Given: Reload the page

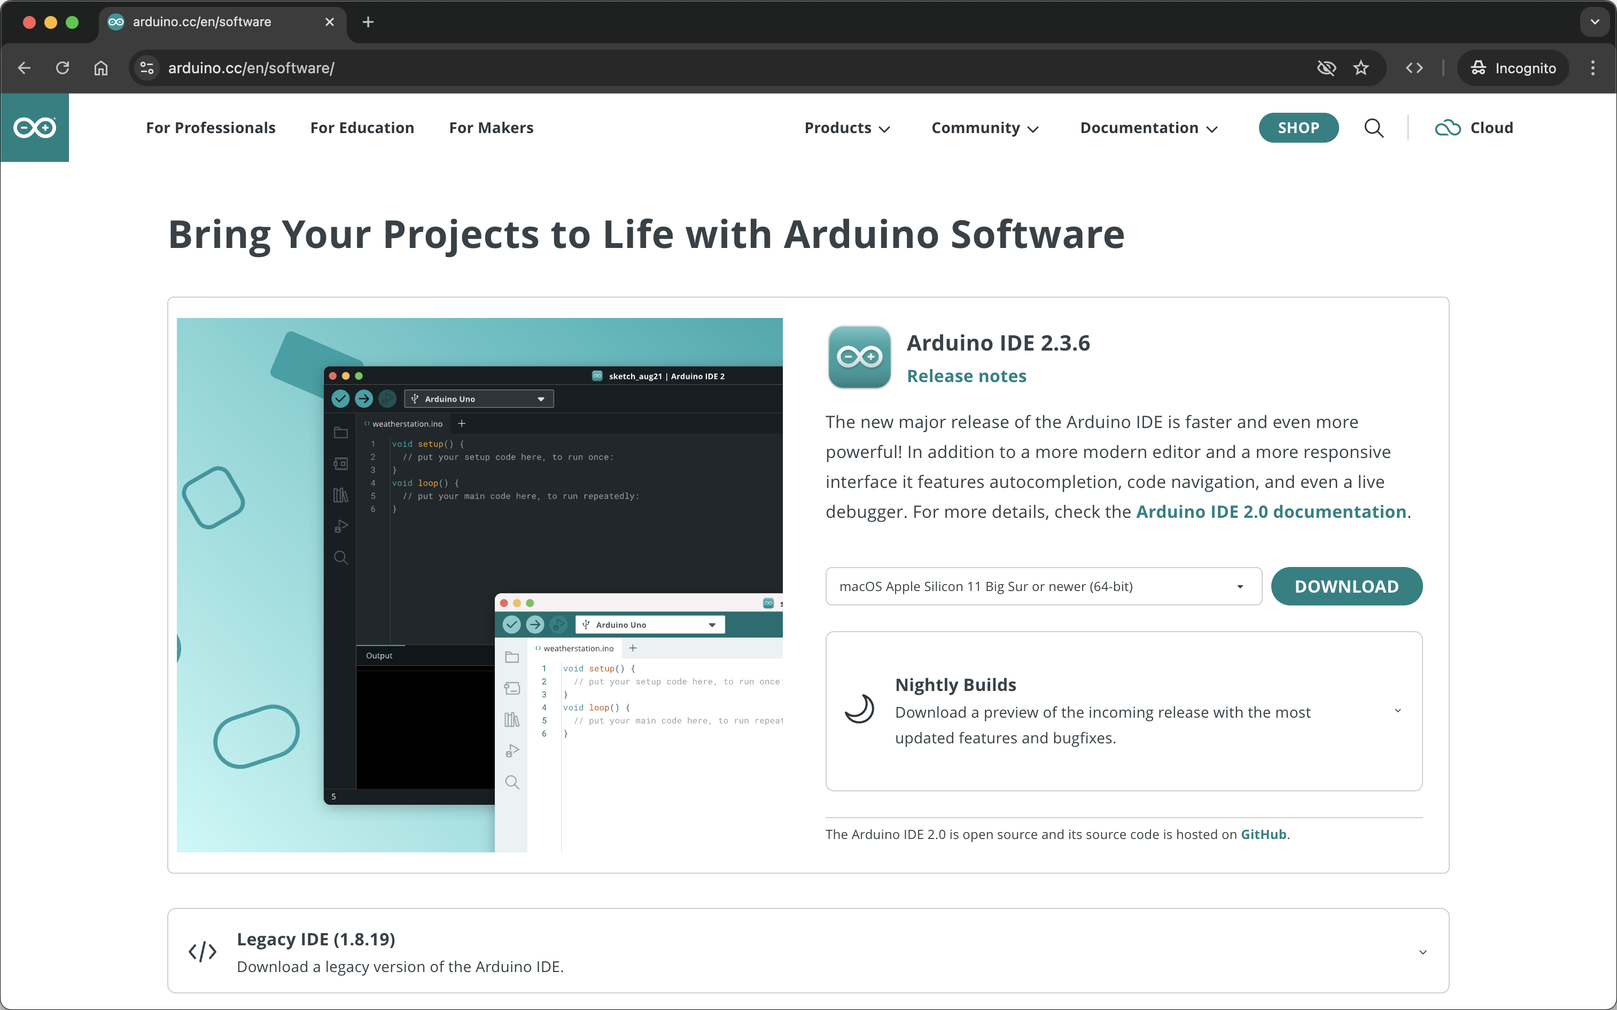Looking at the screenshot, I should tap(63, 68).
